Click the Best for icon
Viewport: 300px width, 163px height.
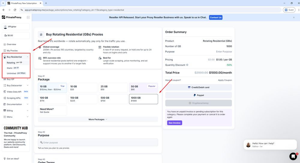tap(100, 58)
